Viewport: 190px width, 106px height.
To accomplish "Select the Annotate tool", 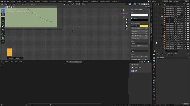I will point(3,34).
